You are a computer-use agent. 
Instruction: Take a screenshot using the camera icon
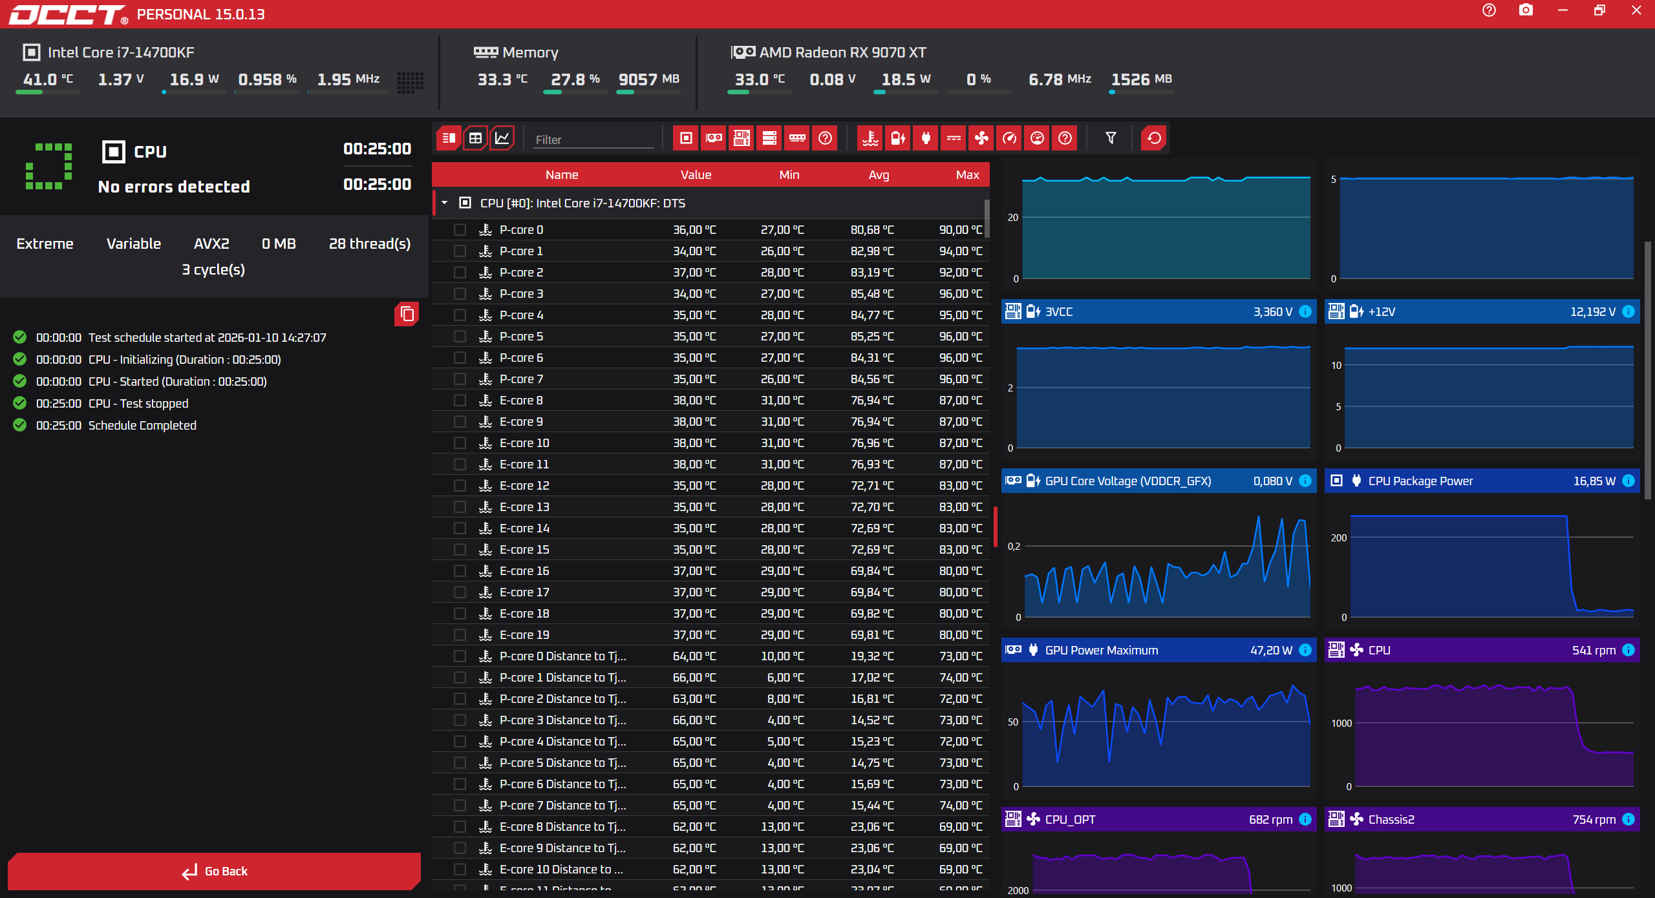pos(1526,10)
